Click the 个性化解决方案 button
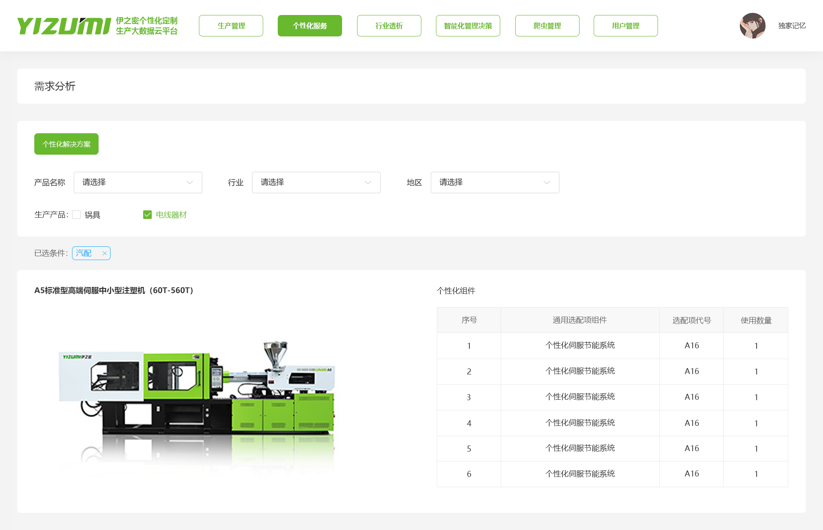 tap(66, 144)
